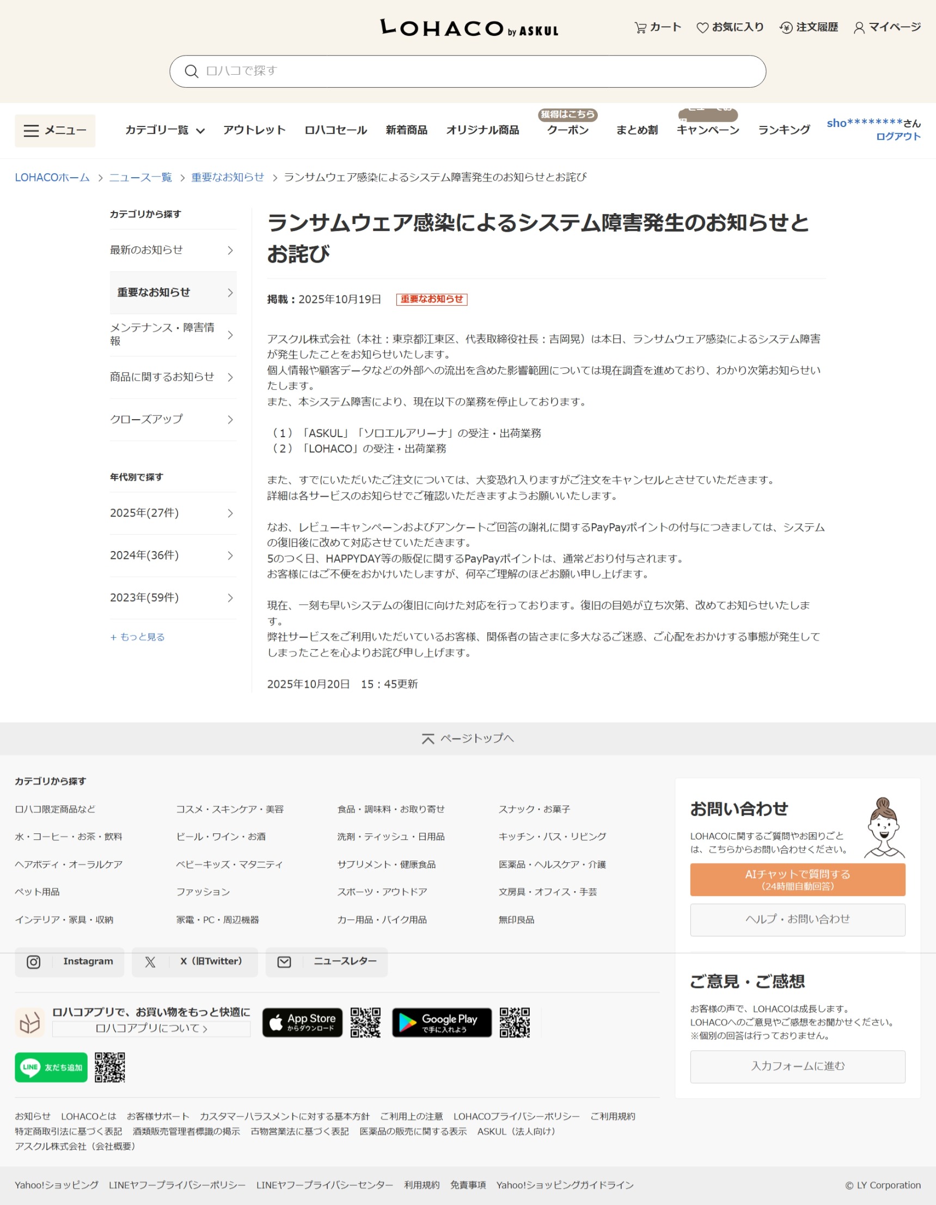936x1205 pixels.
Task: Click AIチャットで質問する orange button
Action: [x=797, y=880]
